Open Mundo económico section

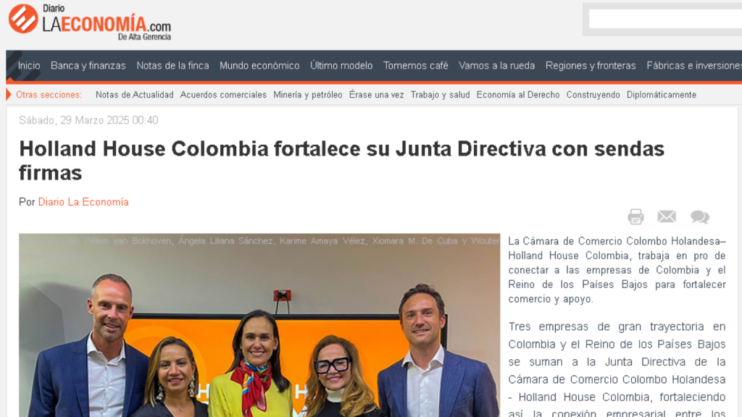259,66
